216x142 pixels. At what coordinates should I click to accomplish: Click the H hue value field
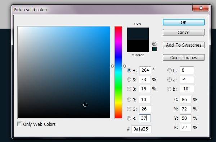coord(145,70)
